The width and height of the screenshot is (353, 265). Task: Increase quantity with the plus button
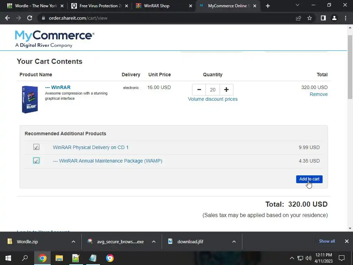tap(226, 90)
